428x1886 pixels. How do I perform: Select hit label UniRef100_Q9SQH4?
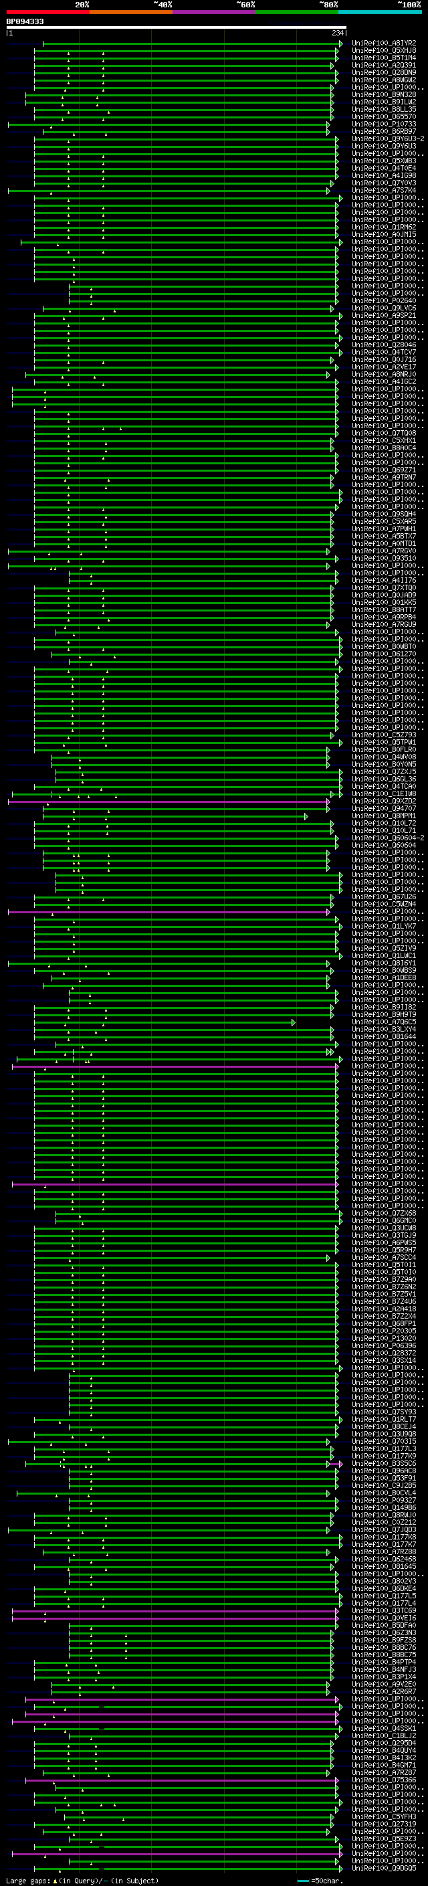click(384, 514)
